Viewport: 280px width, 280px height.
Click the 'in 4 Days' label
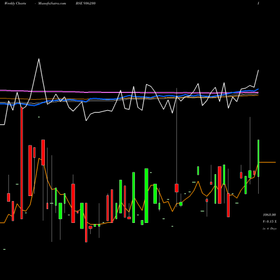[269, 228]
